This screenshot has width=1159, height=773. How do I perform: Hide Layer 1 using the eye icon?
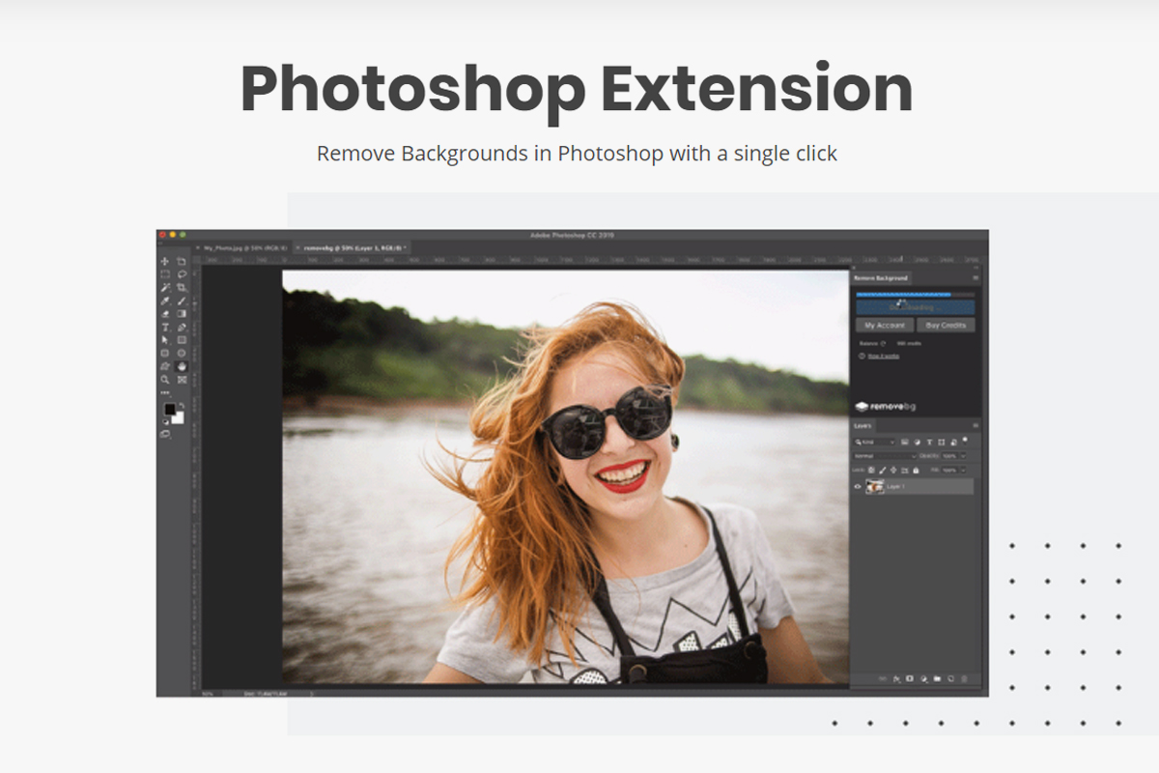[858, 487]
